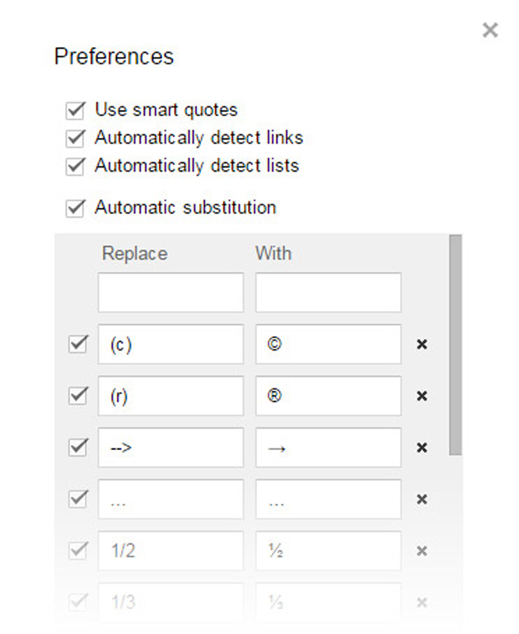Delete the 1/3 fraction substitution
The width and height of the screenshot is (519, 634).
(422, 603)
